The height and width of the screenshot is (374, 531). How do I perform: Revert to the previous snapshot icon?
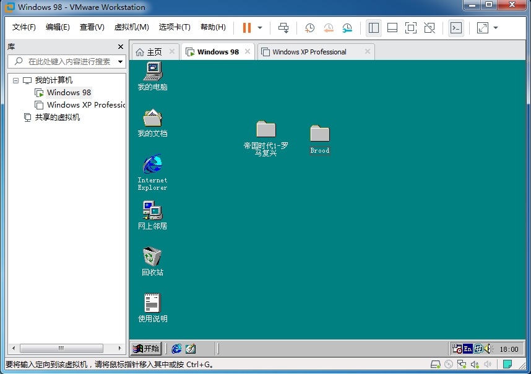coord(329,28)
